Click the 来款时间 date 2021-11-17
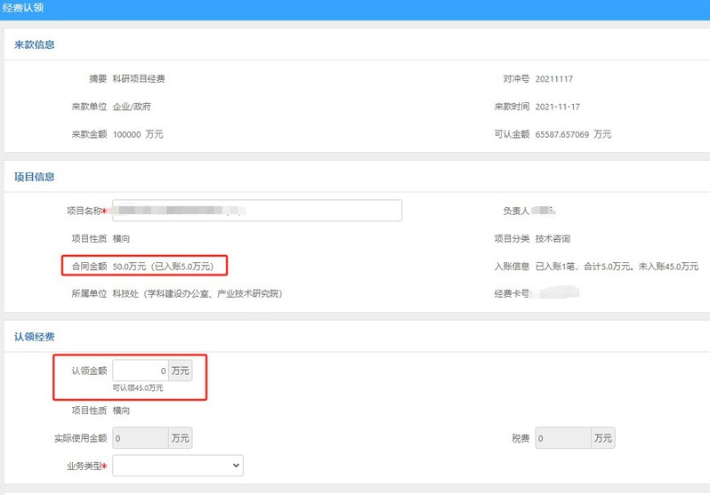 [558, 107]
